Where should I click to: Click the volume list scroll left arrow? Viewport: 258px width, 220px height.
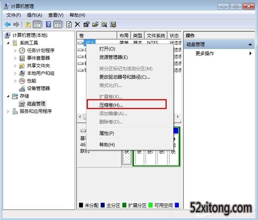click(80, 117)
